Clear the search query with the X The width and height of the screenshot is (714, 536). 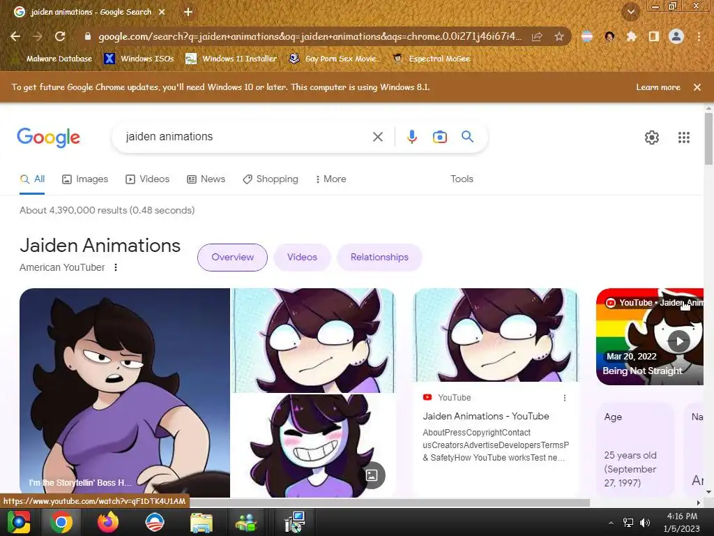tap(377, 137)
